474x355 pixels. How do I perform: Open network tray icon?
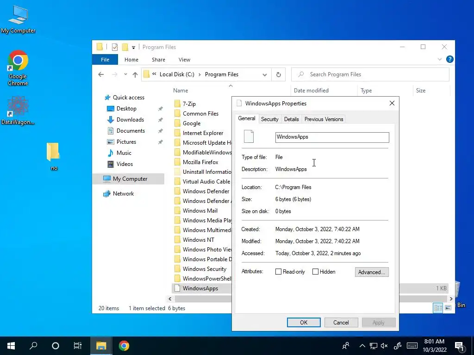[x=374, y=346]
